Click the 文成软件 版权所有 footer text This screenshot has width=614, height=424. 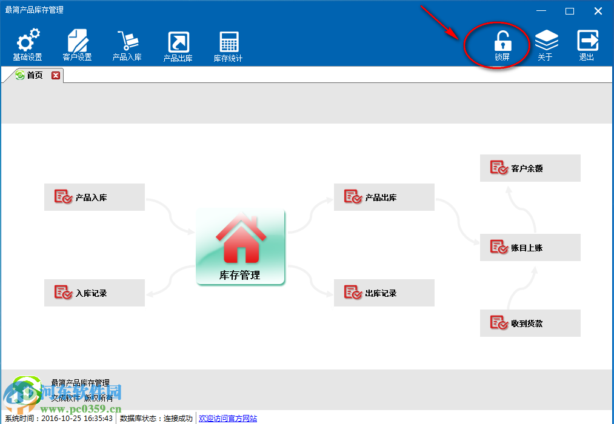(x=82, y=398)
